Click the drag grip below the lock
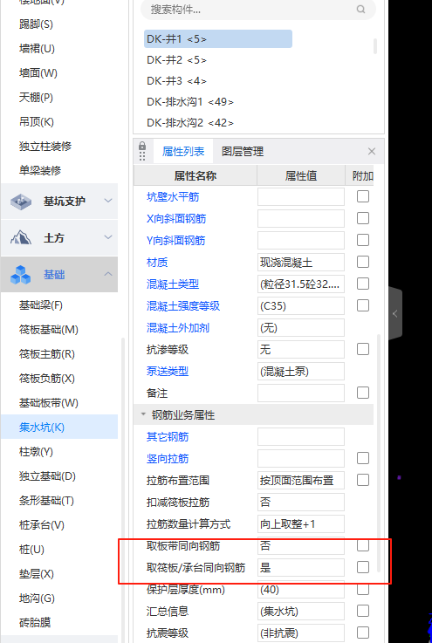 [x=142, y=156]
